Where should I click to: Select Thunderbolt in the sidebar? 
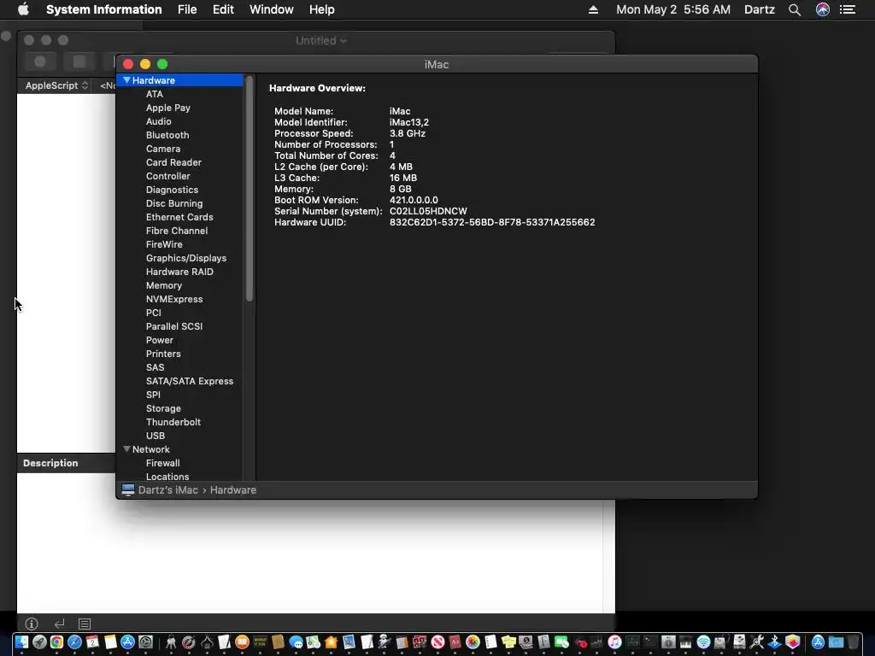173,422
